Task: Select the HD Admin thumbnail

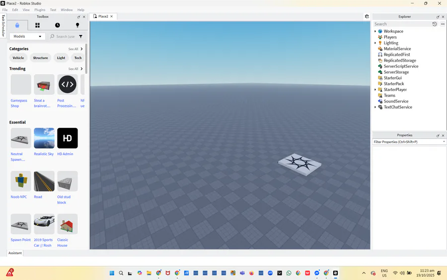Action: coord(68,138)
